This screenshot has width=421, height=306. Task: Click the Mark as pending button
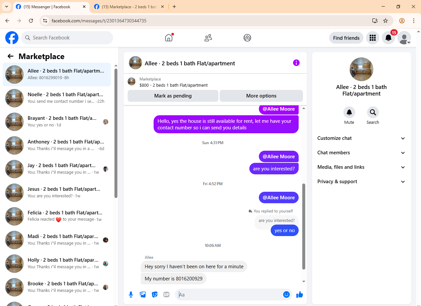(x=173, y=96)
